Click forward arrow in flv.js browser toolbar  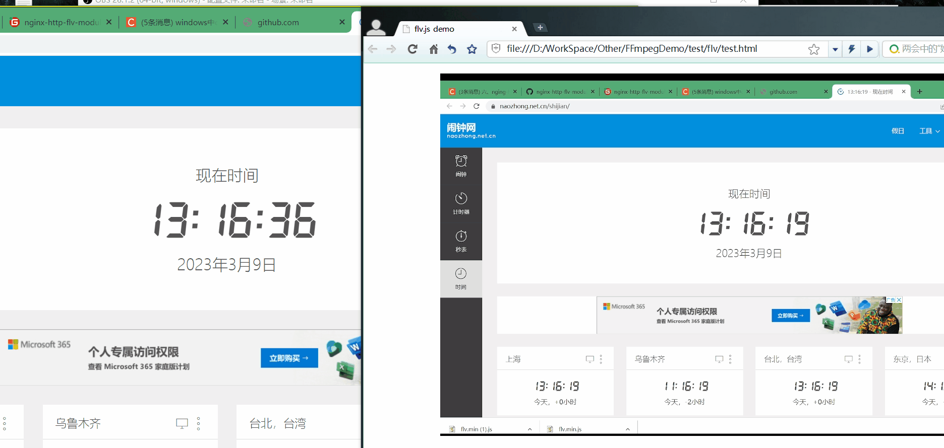391,49
